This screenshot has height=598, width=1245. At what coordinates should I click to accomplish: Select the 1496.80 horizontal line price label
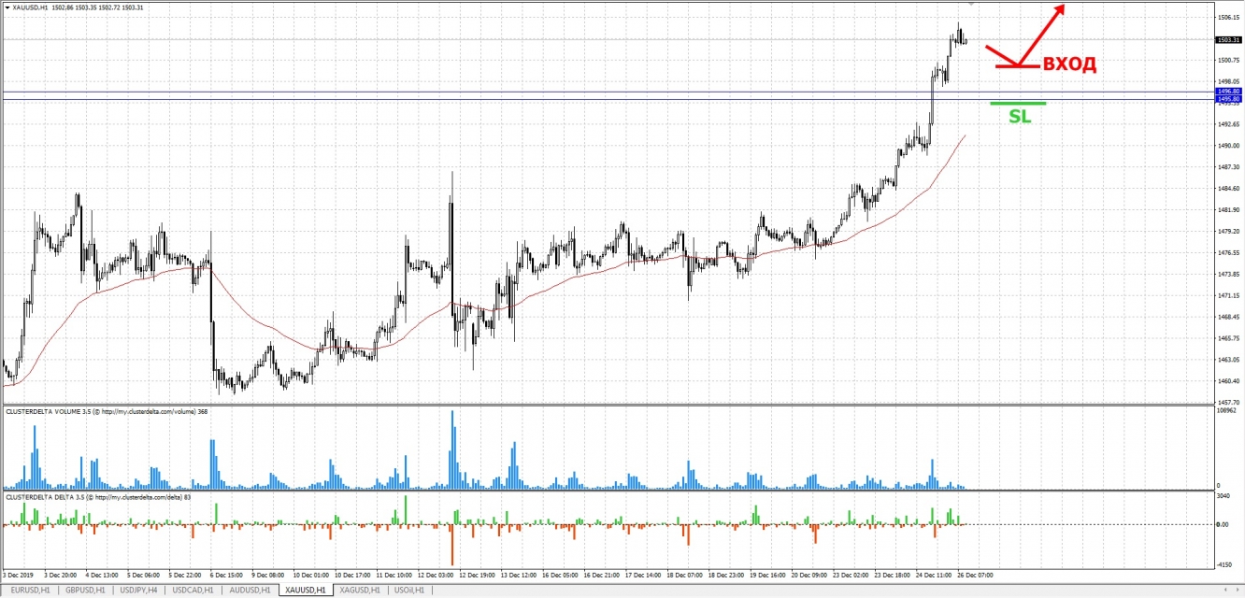1228,92
